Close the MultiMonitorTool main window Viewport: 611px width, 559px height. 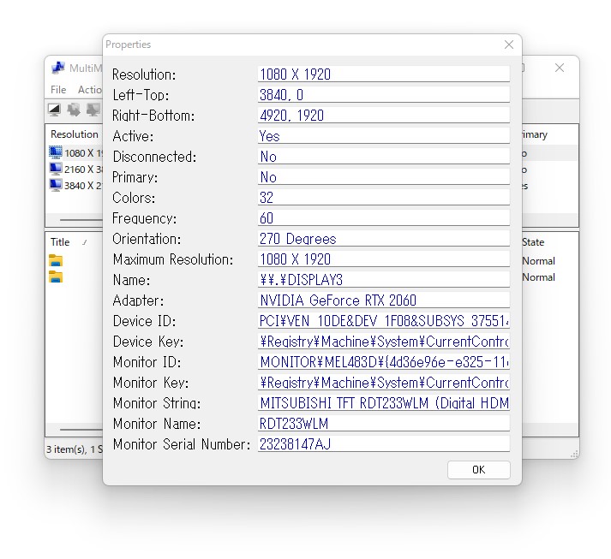click(x=560, y=68)
